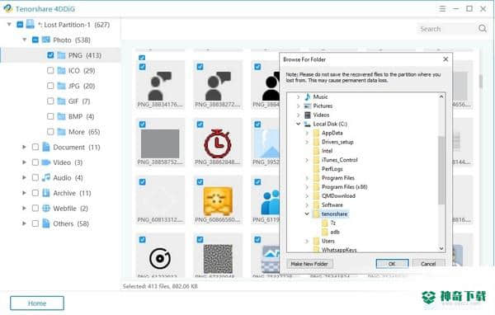
Task: Click the Search input field
Action: [446, 29]
